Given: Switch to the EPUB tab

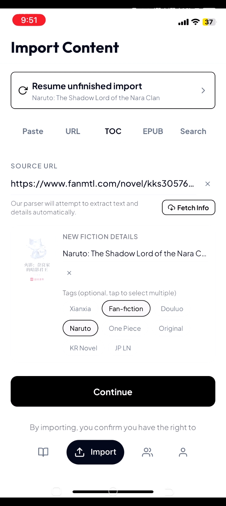Looking at the screenshot, I should (153, 131).
